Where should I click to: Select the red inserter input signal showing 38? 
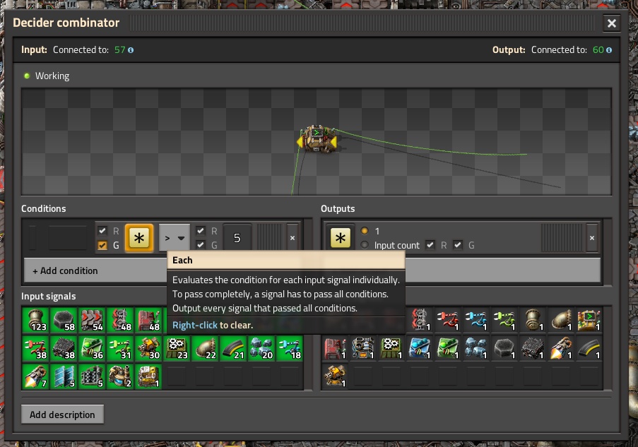pos(35,349)
